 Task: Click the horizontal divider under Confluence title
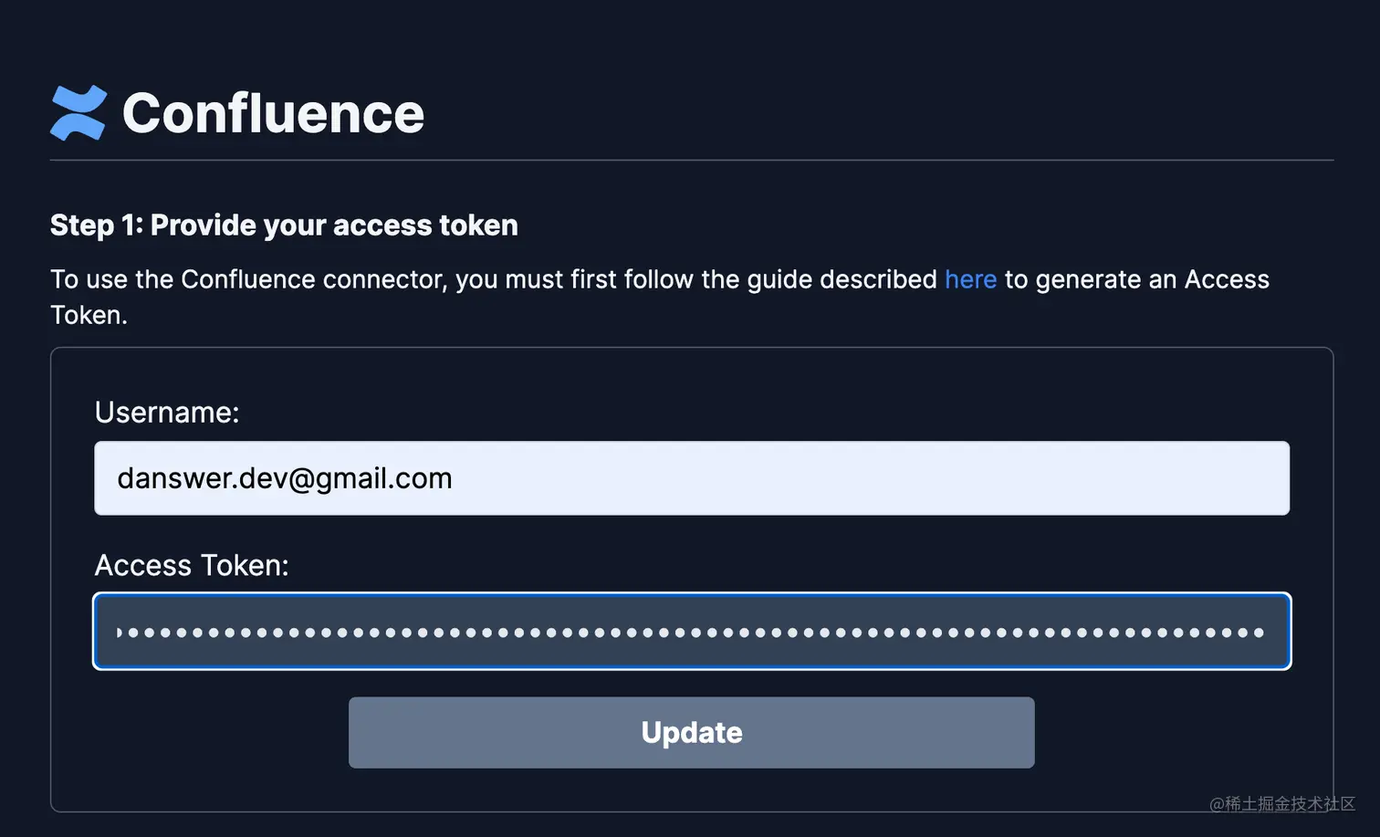click(692, 161)
